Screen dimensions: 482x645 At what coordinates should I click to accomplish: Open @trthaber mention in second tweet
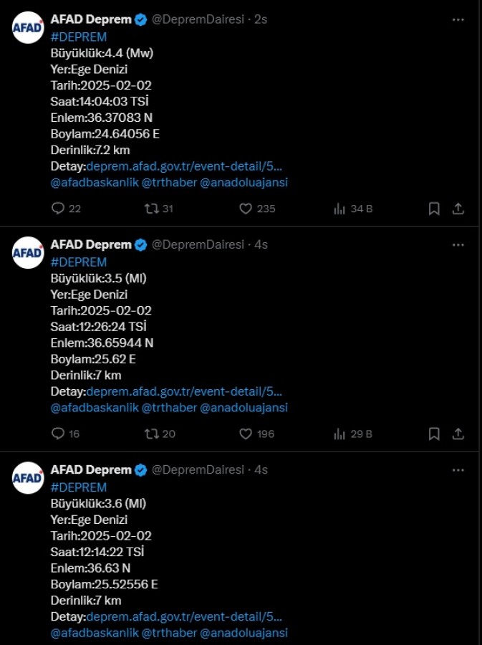pos(169,408)
